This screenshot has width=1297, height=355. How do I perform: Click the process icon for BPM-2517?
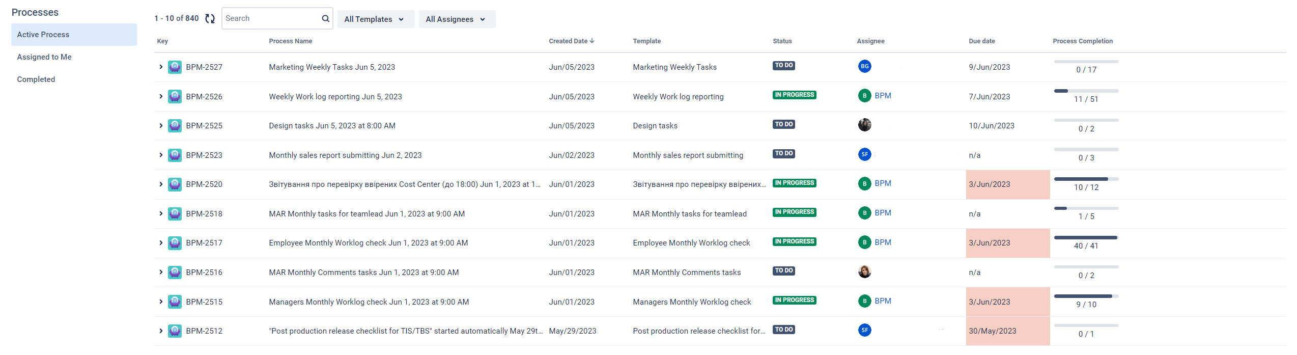click(x=175, y=243)
